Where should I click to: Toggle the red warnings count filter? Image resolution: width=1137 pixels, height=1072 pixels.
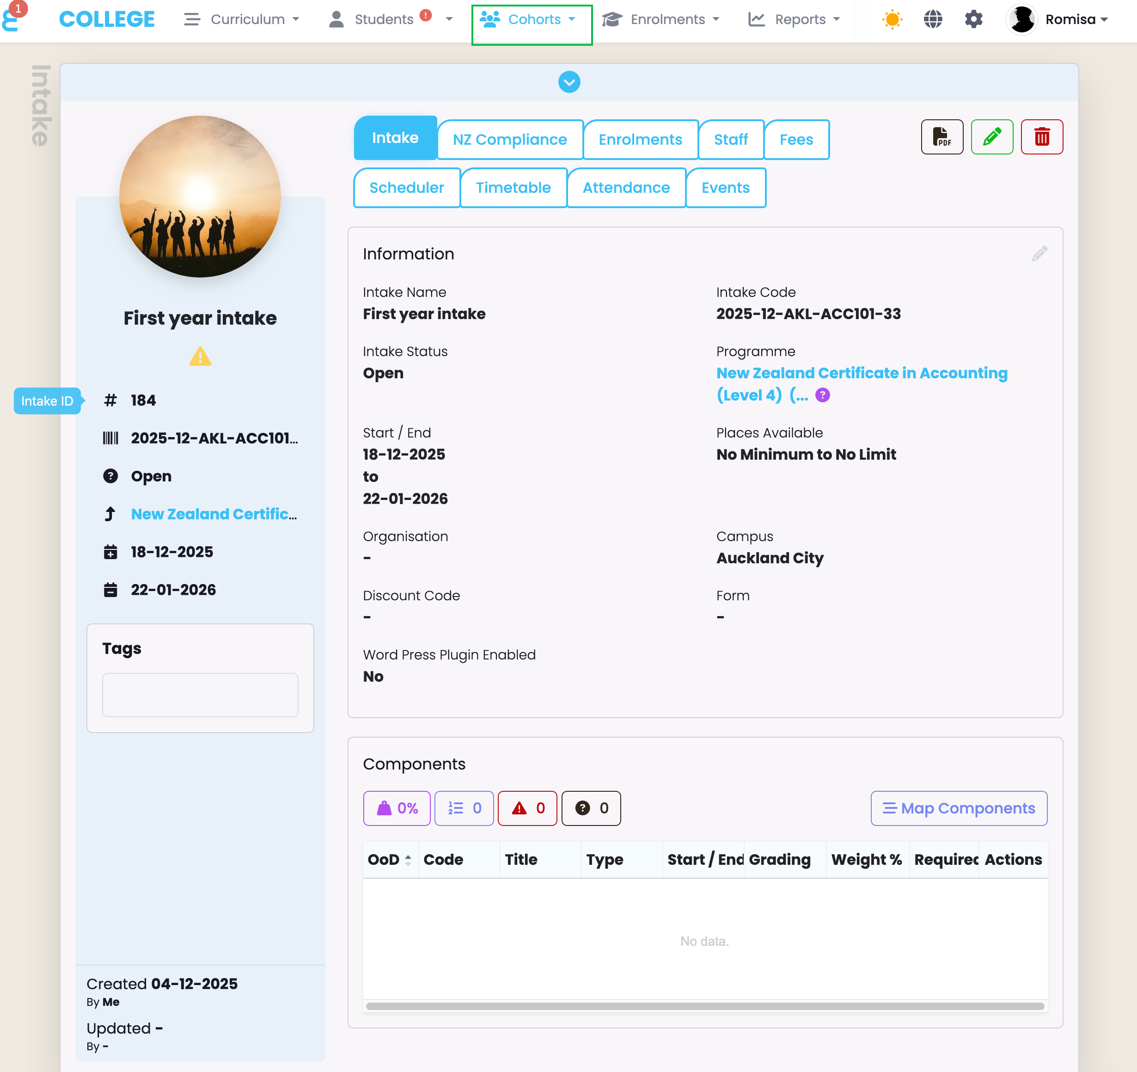click(x=527, y=807)
